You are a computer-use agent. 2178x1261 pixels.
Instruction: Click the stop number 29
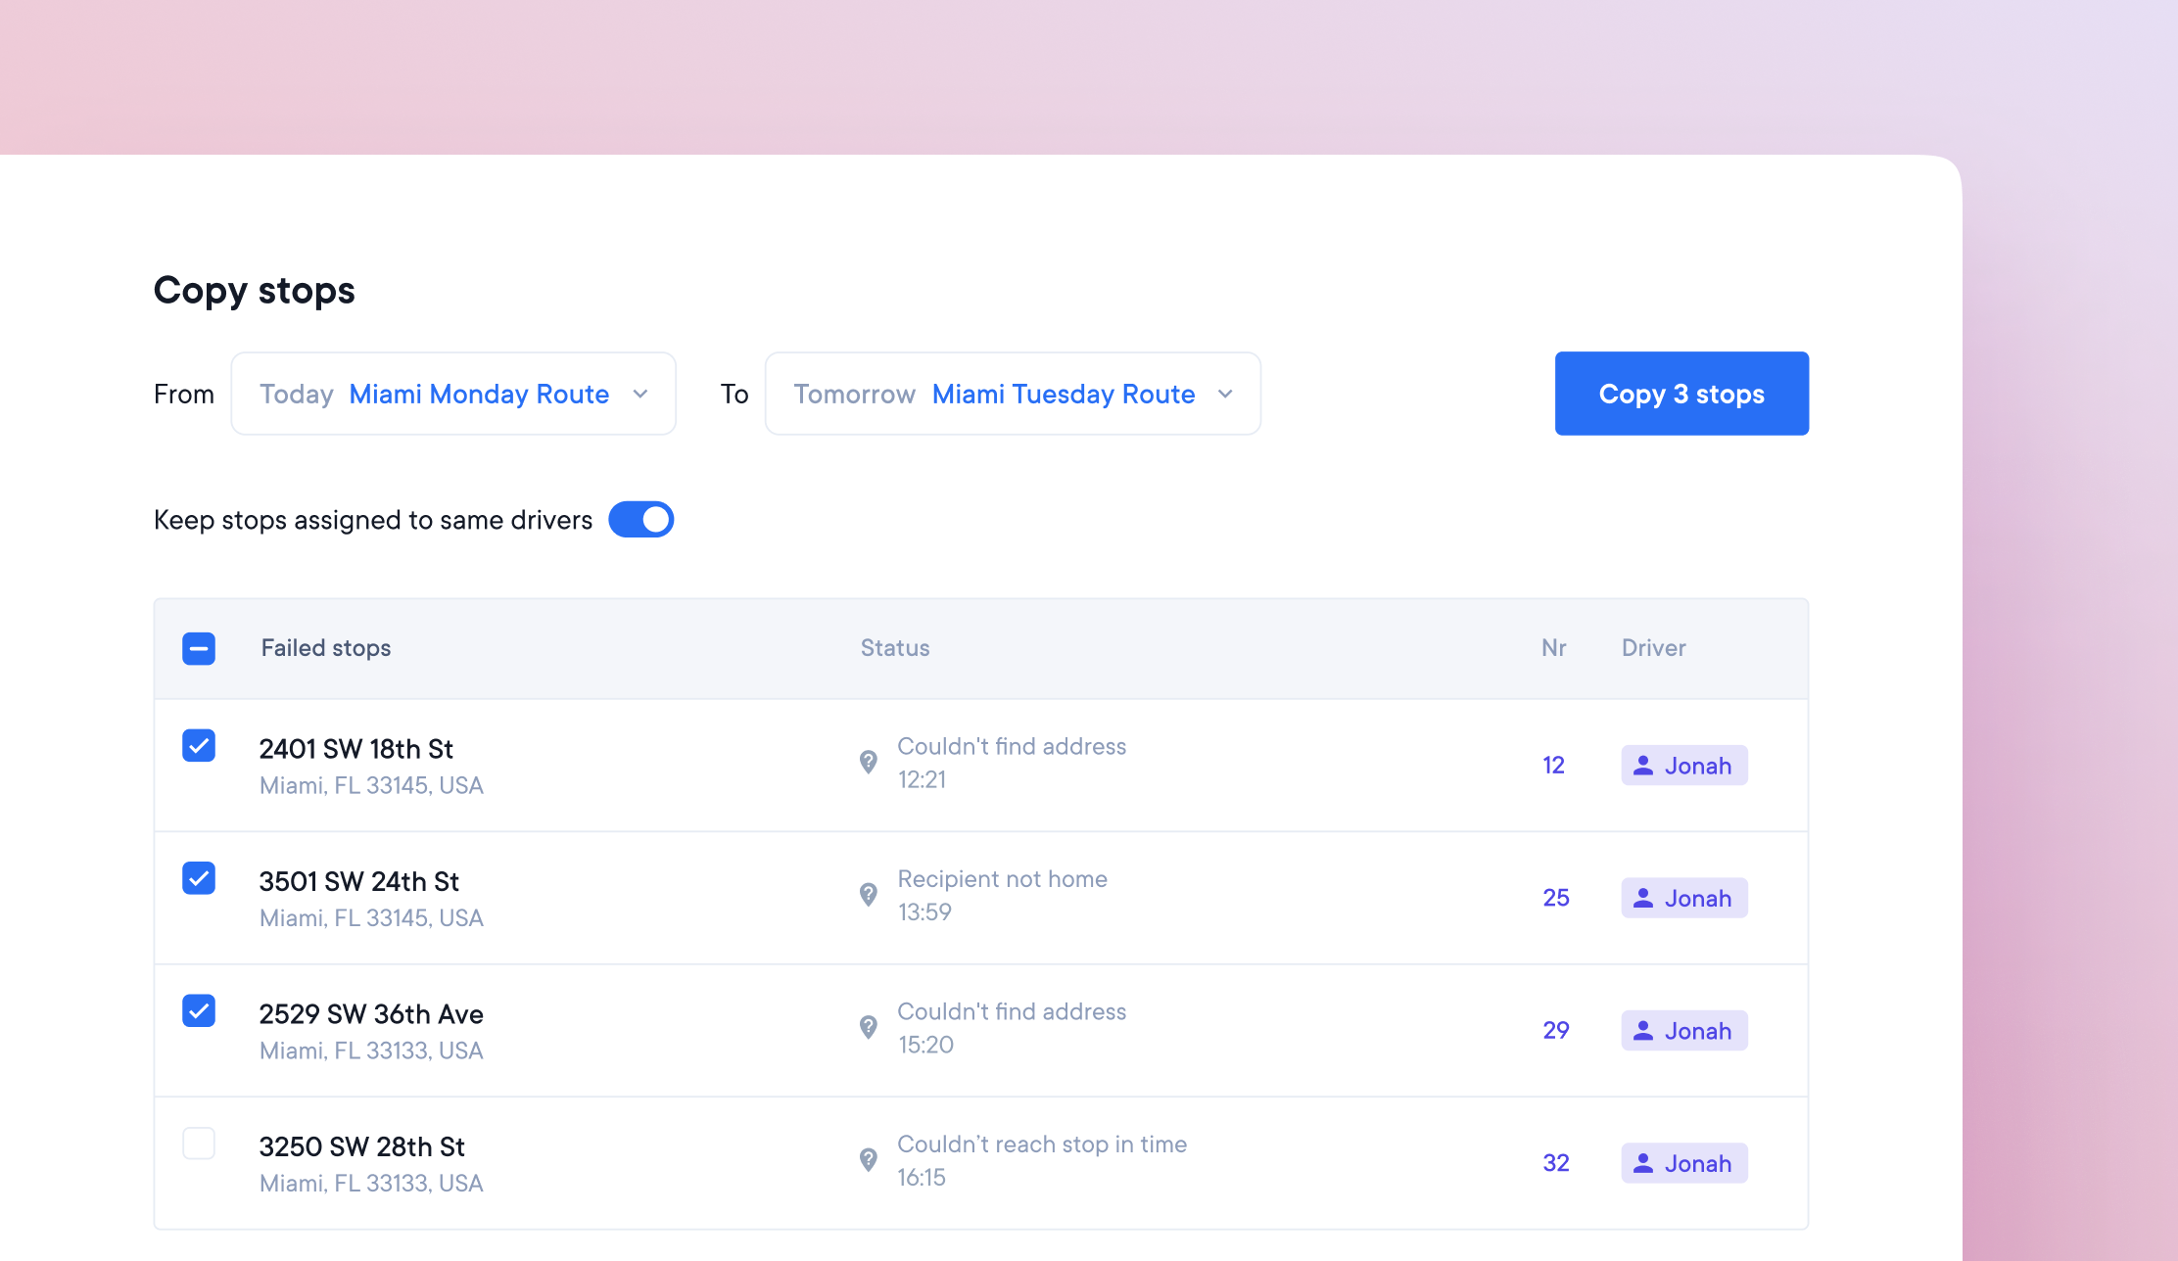click(1555, 1030)
